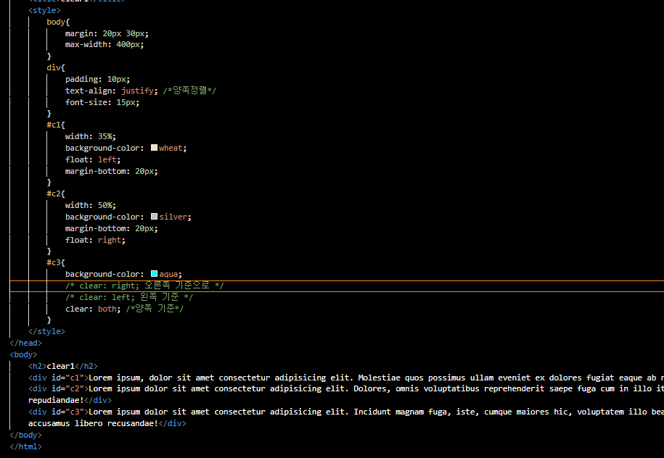This screenshot has height=458, width=664.
Task: Click the clear: both declaration
Action: [x=93, y=309]
